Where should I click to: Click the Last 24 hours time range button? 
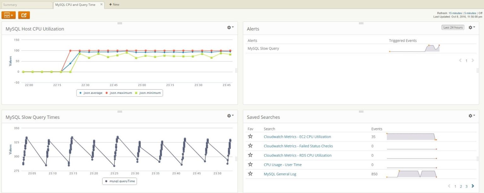coord(453,27)
